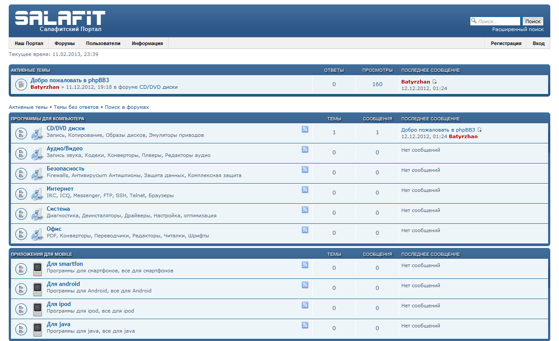Click the Темы без ответов link
This screenshot has height=341, width=559.
click(x=76, y=107)
